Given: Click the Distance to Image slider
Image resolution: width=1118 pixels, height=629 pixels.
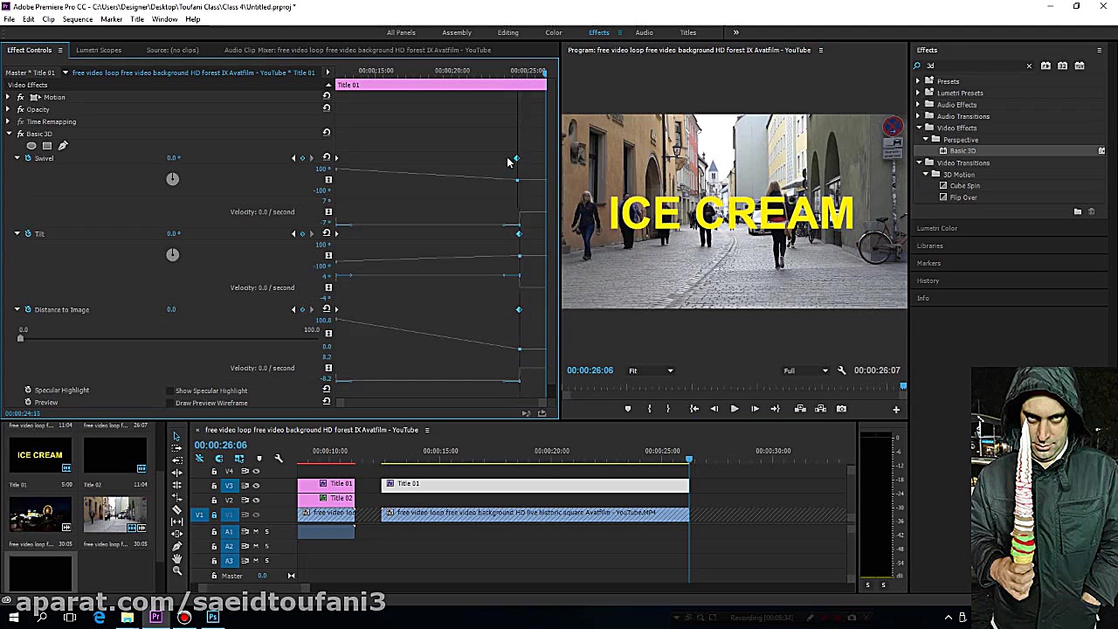Looking at the screenshot, I should coord(21,339).
